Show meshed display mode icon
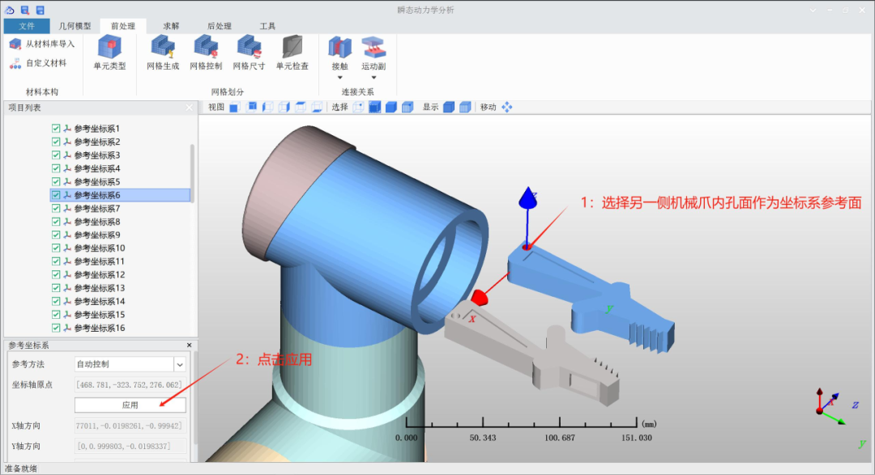The image size is (875, 475). (465, 107)
